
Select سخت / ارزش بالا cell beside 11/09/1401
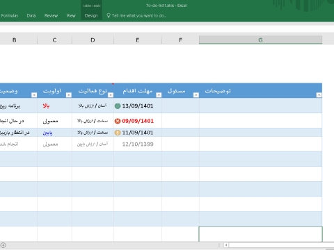(93, 133)
